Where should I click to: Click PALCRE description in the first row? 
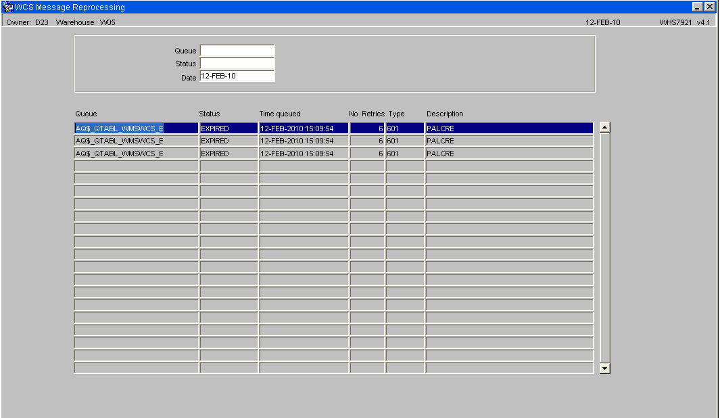point(509,128)
